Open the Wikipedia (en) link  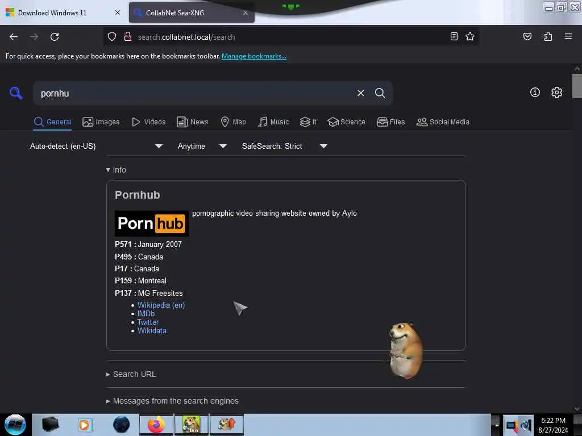[161, 305]
